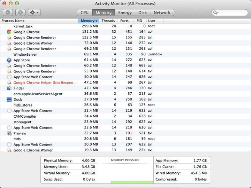Switch to the Disk tab
Screen dimensions: 251x188
pyautogui.click(x=143, y=13)
